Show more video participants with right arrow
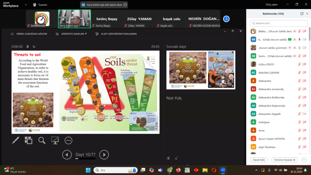Viewport: 311px width, 175px height. pos(226,19)
